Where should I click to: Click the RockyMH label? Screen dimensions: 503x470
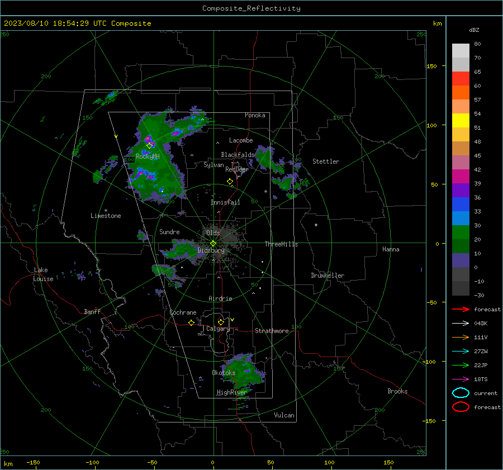tap(148, 156)
